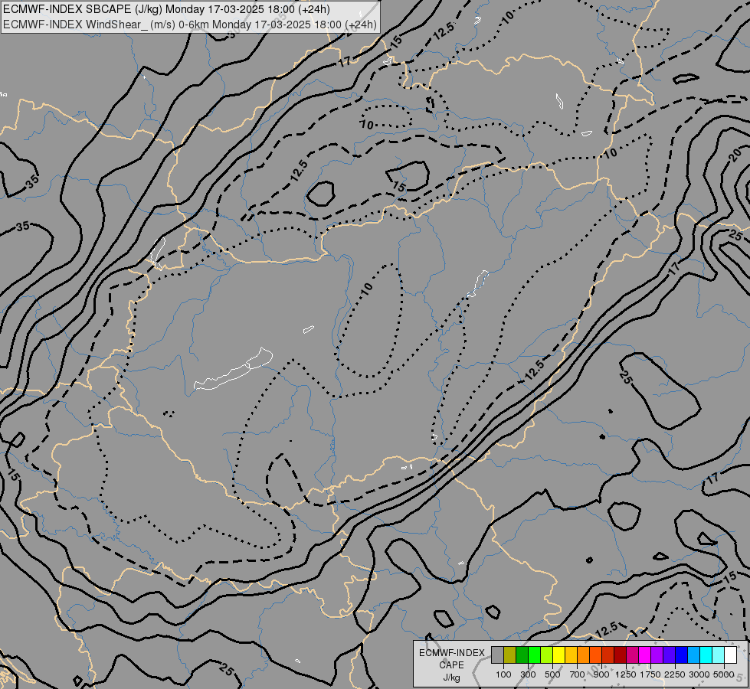Click the bright magenta legend swatch

[x=645, y=655]
